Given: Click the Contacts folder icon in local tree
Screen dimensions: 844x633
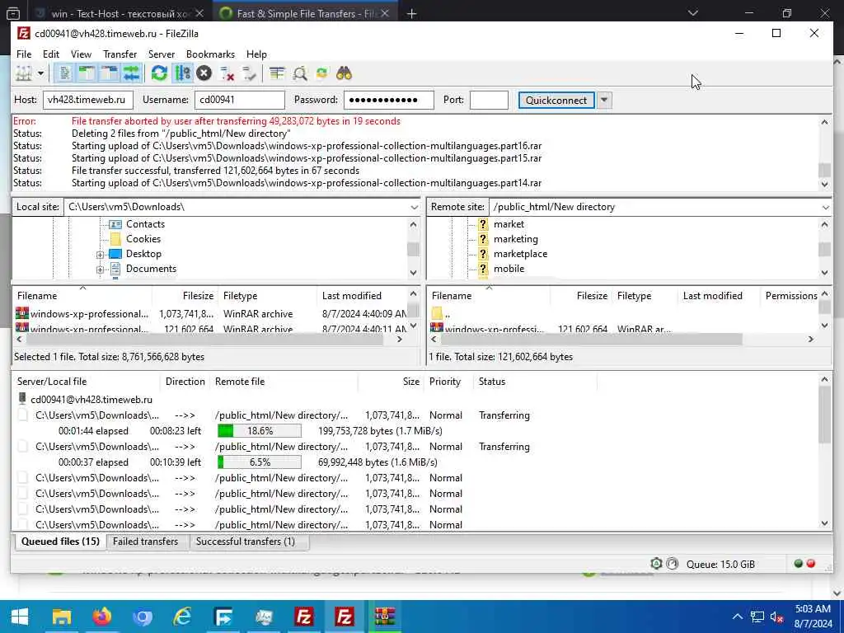Looking at the screenshot, I should pos(115,224).
